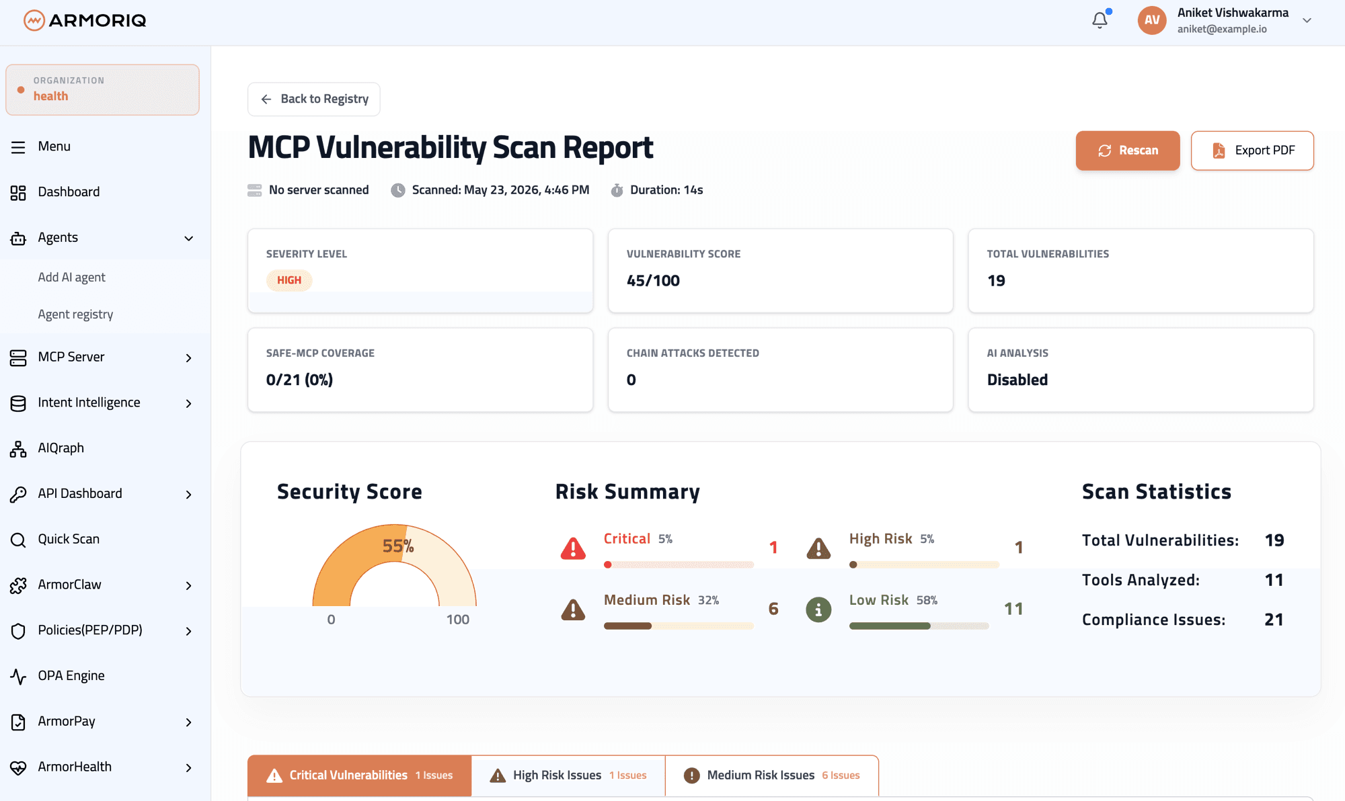Click the Dashboard grid icon
The width and height of the screenshot is (1345, 801).
pyautogui.click(x=18, y=193)
